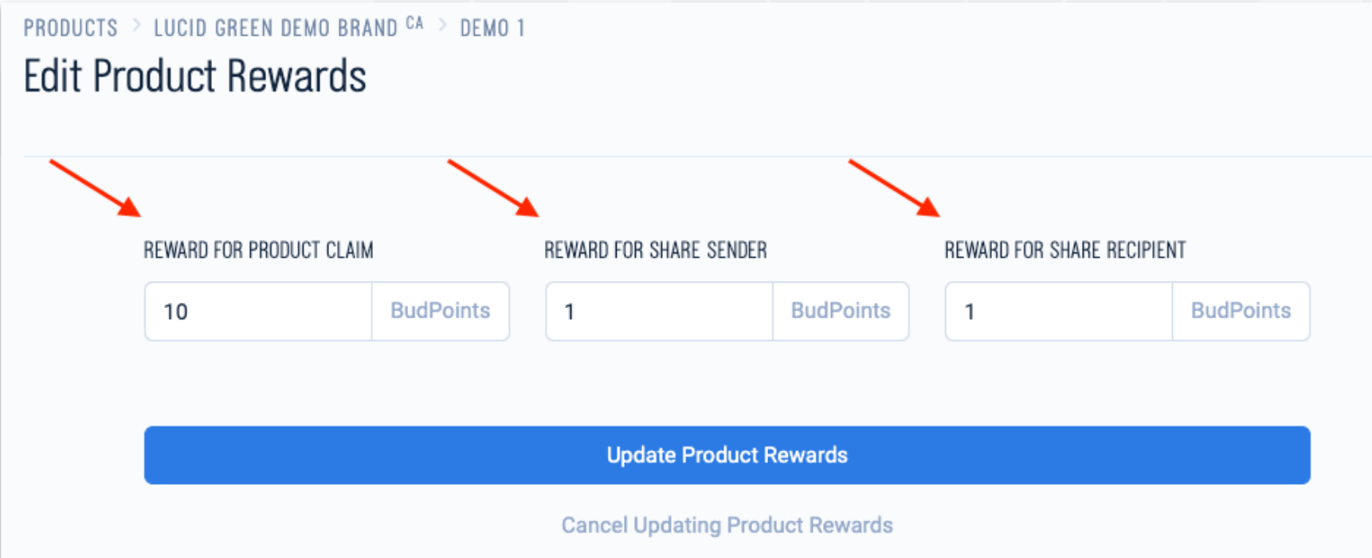
Task: Select the Reward for Share Sender input
Action: pyautogui.click(x=659, y=311)
